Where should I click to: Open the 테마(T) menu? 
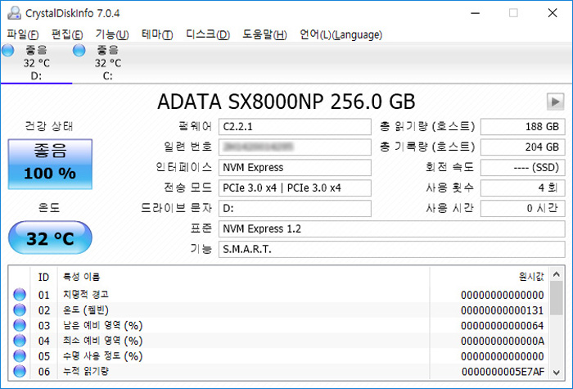click(x=157, y=34)
